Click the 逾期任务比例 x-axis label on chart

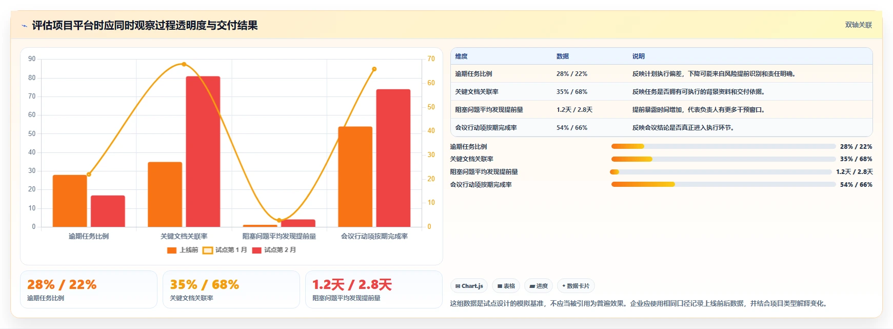point(89,237)
